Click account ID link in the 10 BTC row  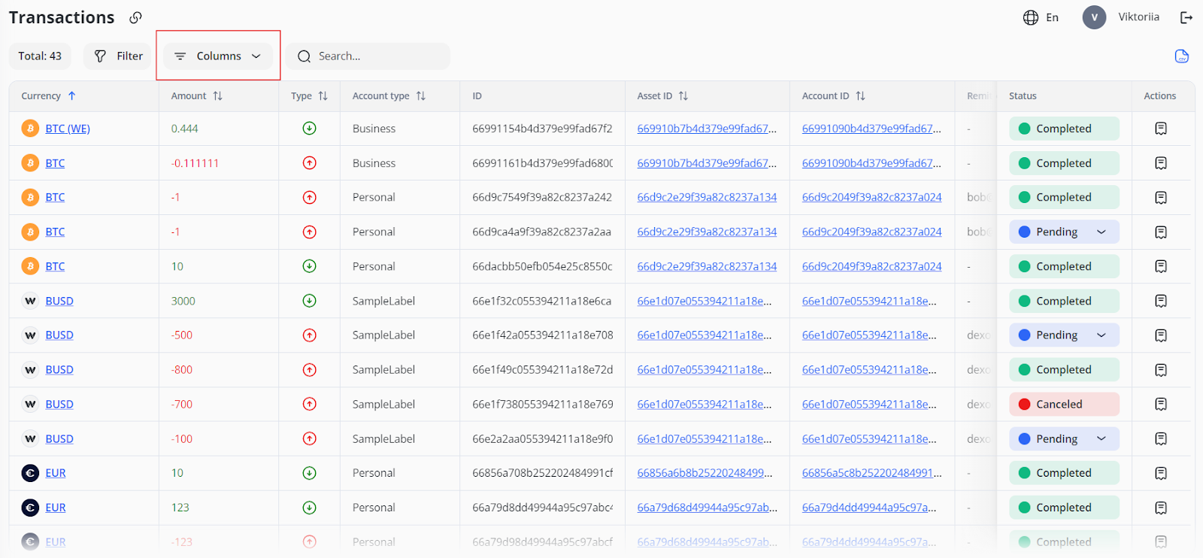pyautogui.click(x=871, y=266)
